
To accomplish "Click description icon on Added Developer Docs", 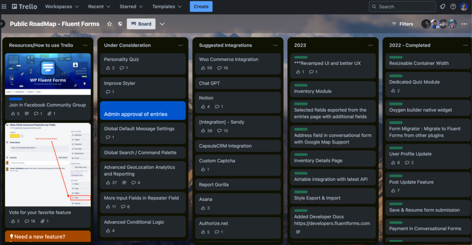I will tap(298, 232).
